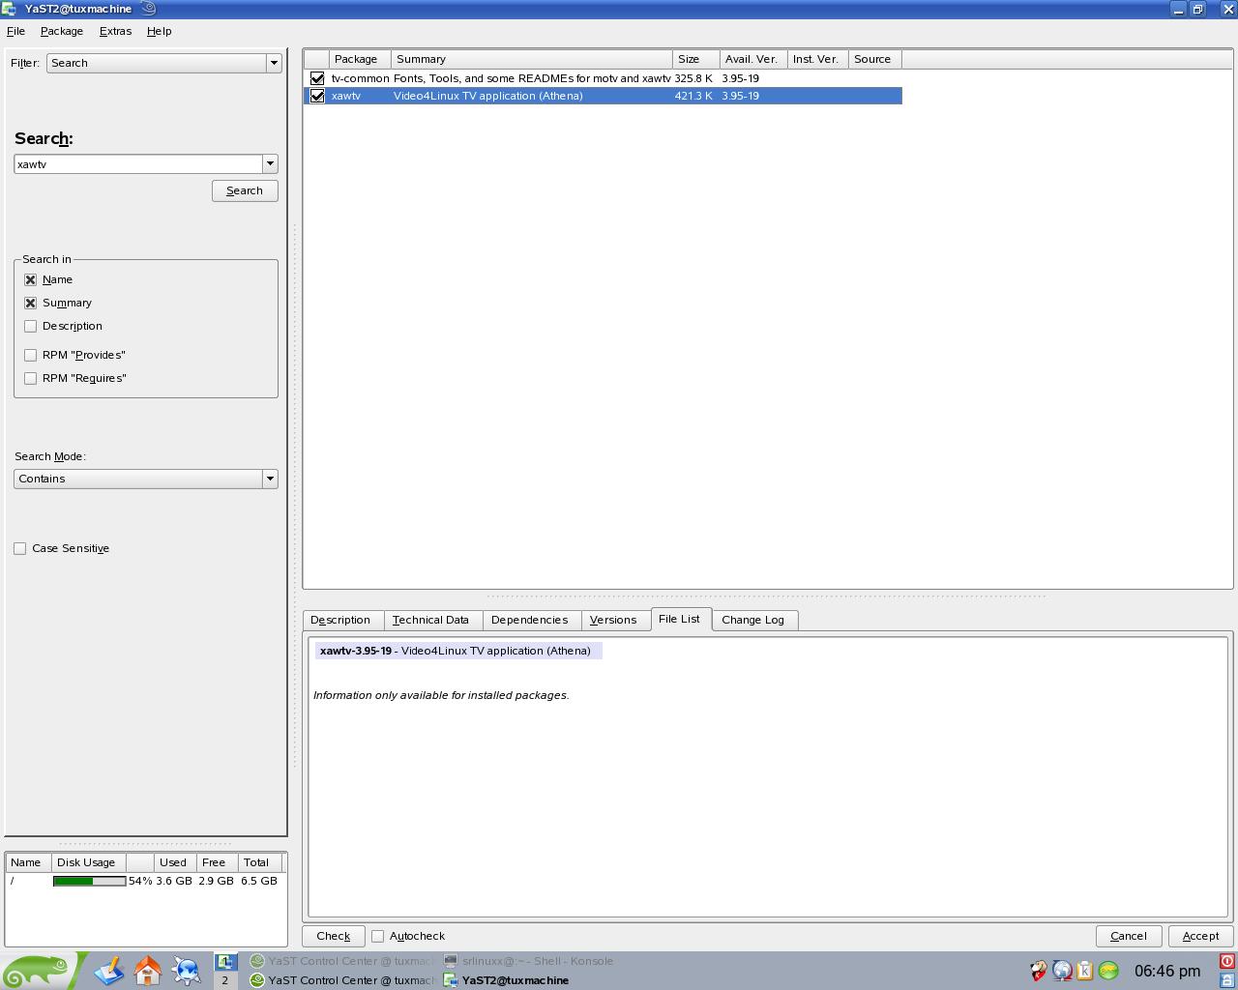Click the Source column header

[875, 59]
